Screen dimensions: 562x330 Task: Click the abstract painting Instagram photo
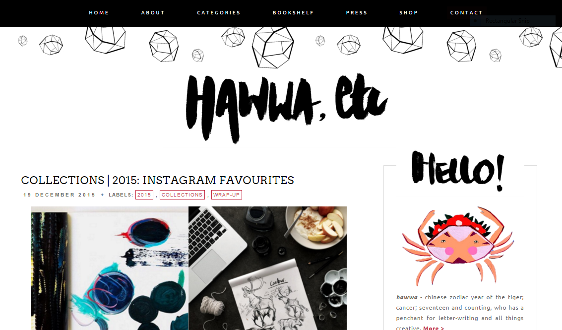pos(109,268)
